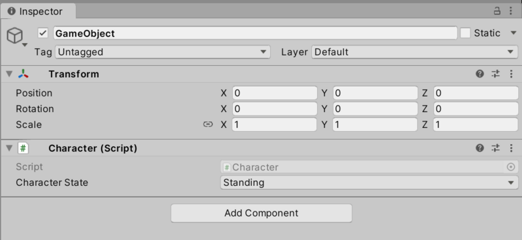The height and width of the screenshot is (240, 522).
Task: Click the Add Component button
Action: click(262, 213)
